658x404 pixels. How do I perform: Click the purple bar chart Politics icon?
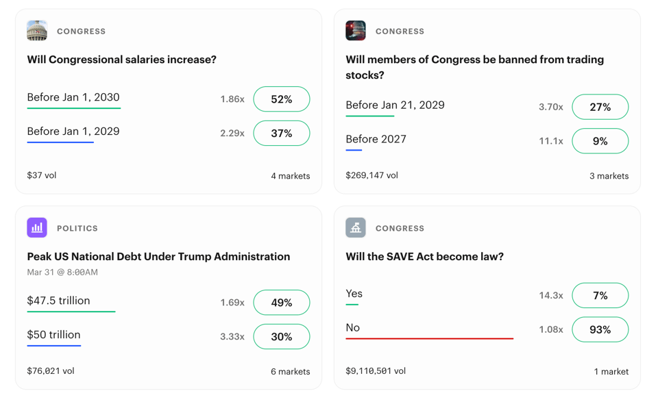tap(37, 227)
